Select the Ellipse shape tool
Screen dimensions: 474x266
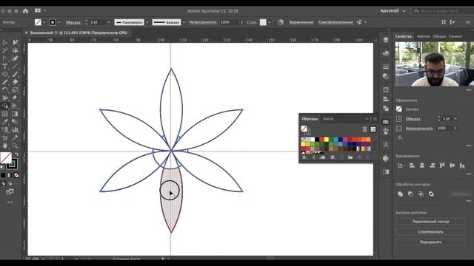coord(5,74)
